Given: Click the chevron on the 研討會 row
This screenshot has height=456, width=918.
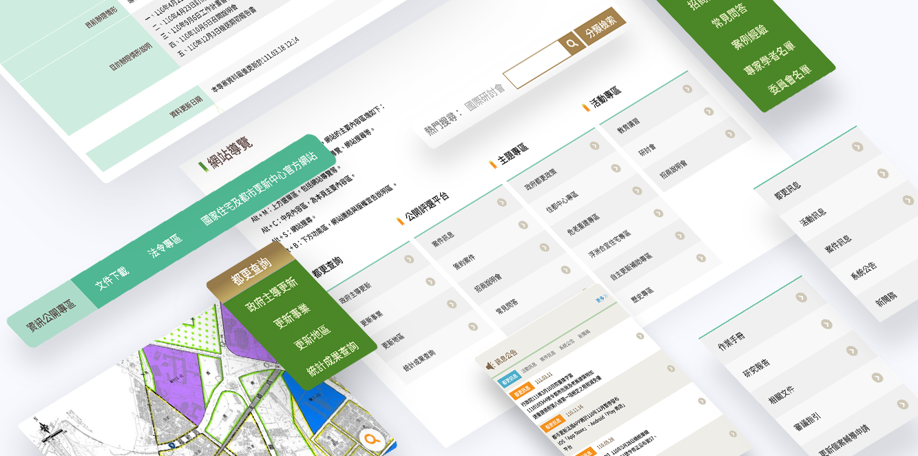Looking at the screenshot, I should (x=709, y=110).
